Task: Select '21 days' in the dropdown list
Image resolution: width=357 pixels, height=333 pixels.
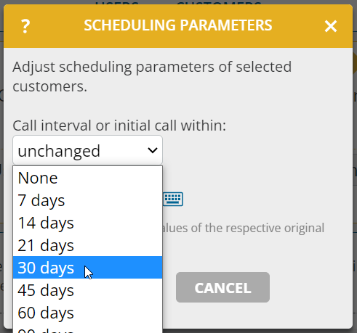Action: (87, 245)
